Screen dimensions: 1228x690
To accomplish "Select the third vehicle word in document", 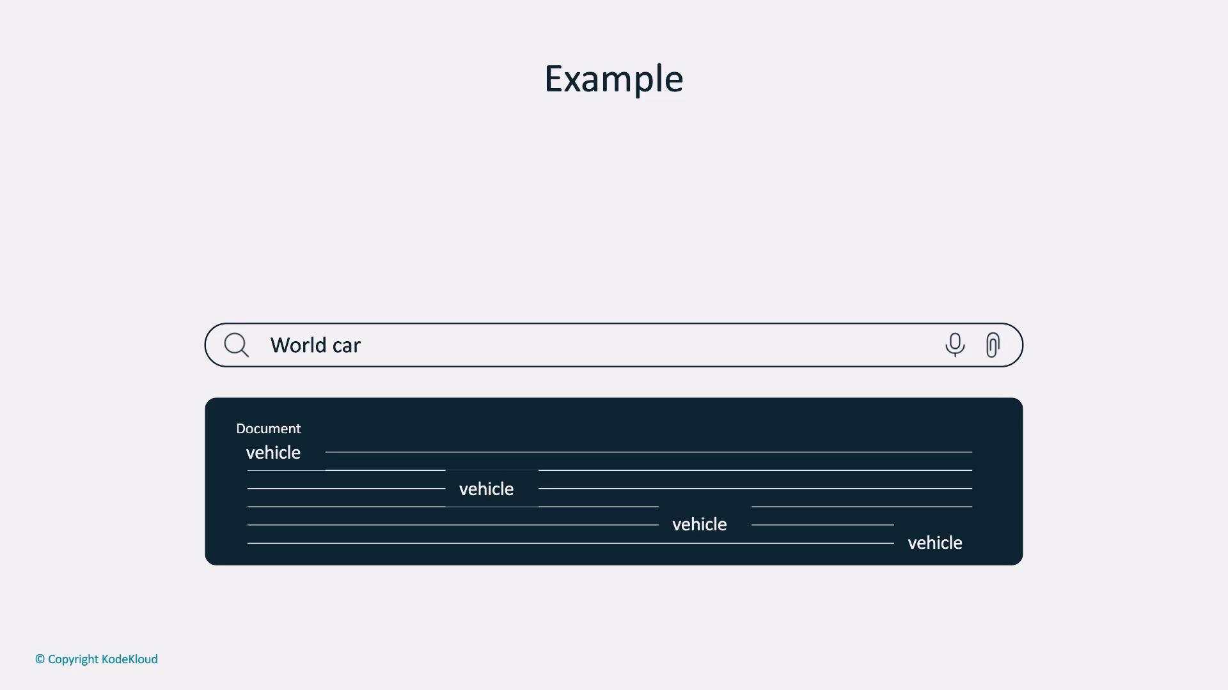I will point(699,525).
